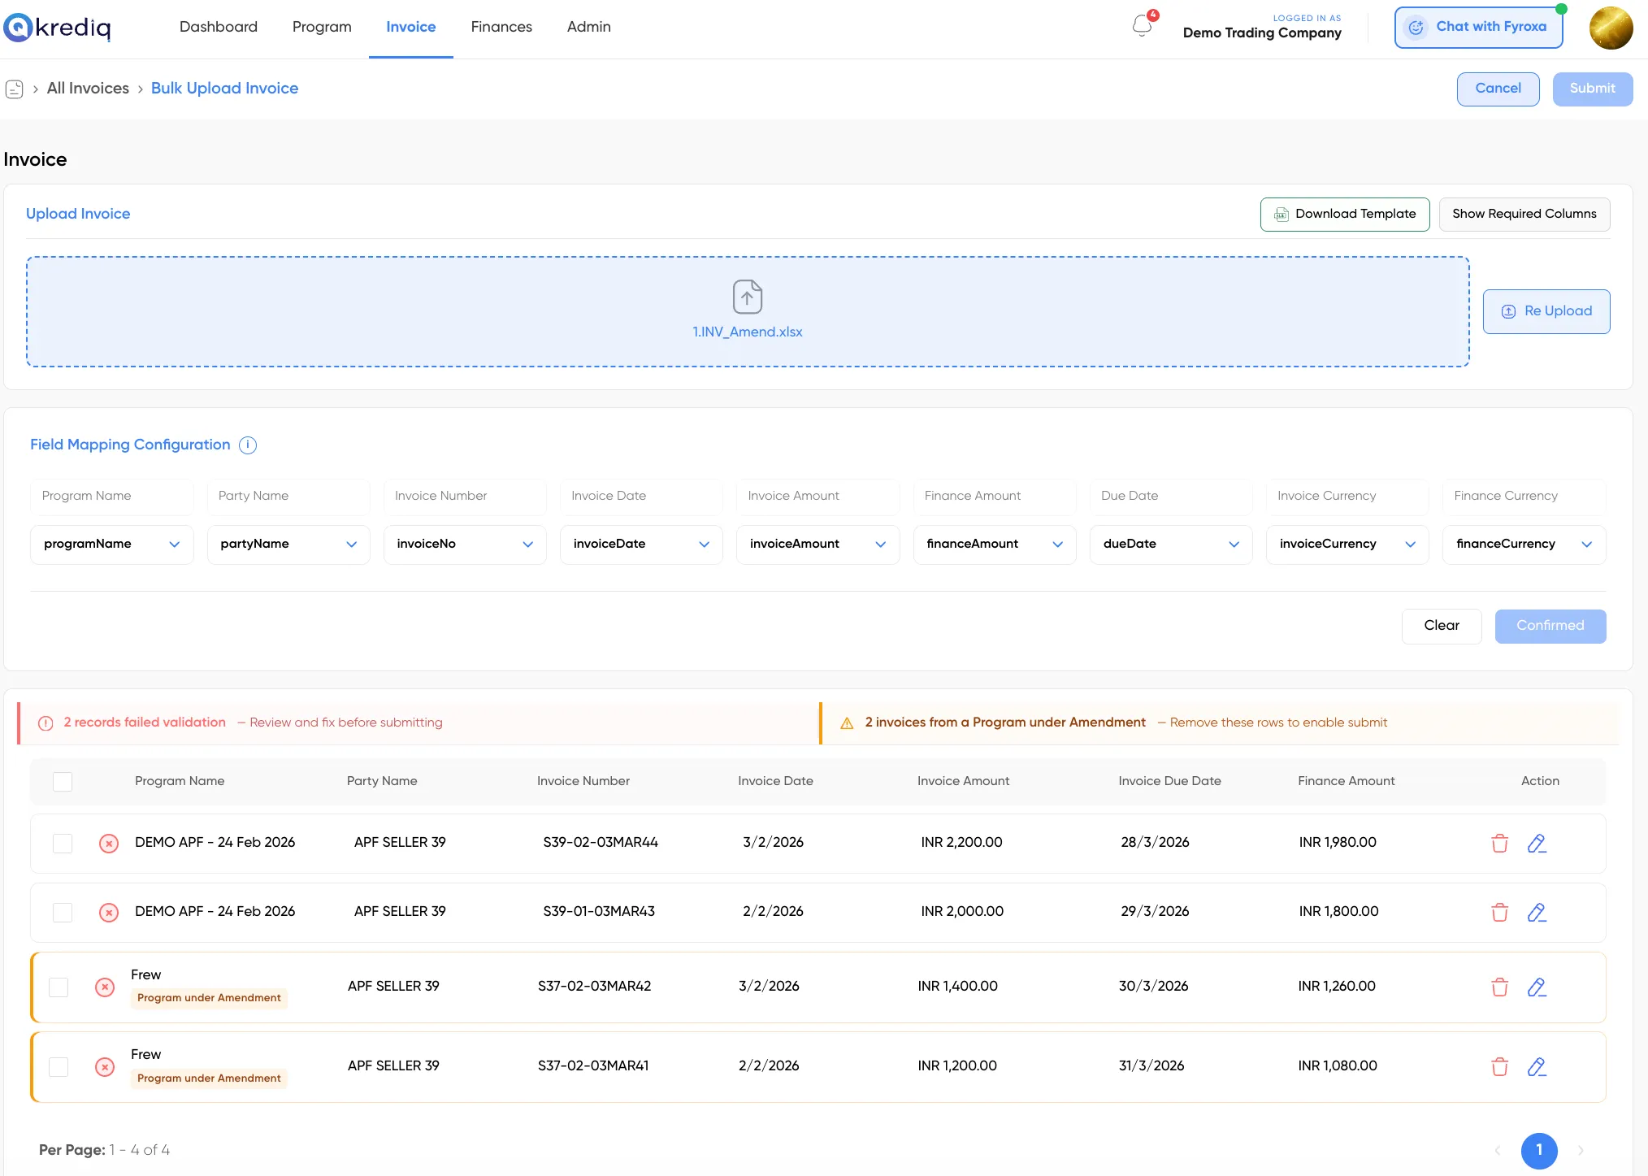Navigate to All Invoices breadcrumb
Screen dimensions: 1648x1176
[x=88, y=89]
